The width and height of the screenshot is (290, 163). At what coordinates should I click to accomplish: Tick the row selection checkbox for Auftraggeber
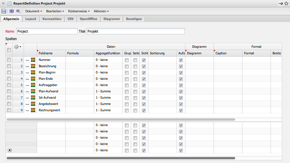[x=9, y=85]
